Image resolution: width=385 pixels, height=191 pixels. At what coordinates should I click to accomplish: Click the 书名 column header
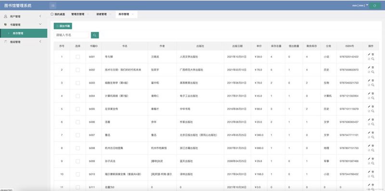125,46
